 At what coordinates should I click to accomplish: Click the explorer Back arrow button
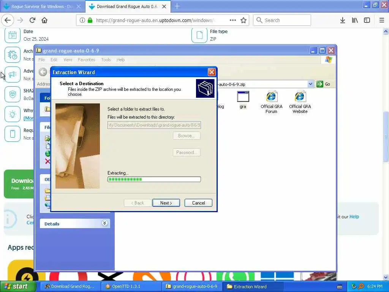tap(43, 72)
